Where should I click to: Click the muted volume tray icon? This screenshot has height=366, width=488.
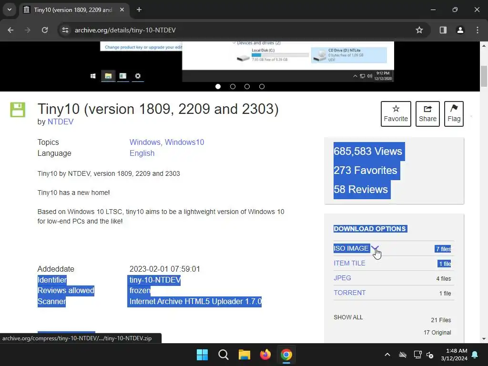[430, 355]
